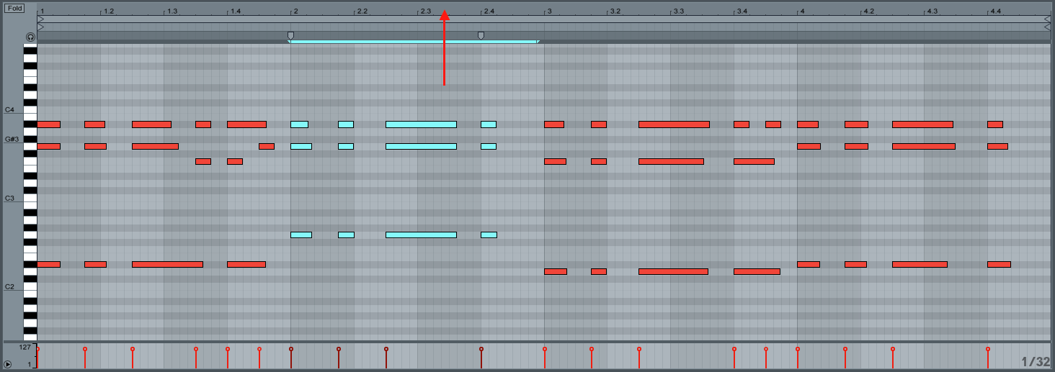The width and height of the screenshot is (1055, 372).
Task: Click bar 3 label in the beat ruler
Action: [x=549, y=12]
